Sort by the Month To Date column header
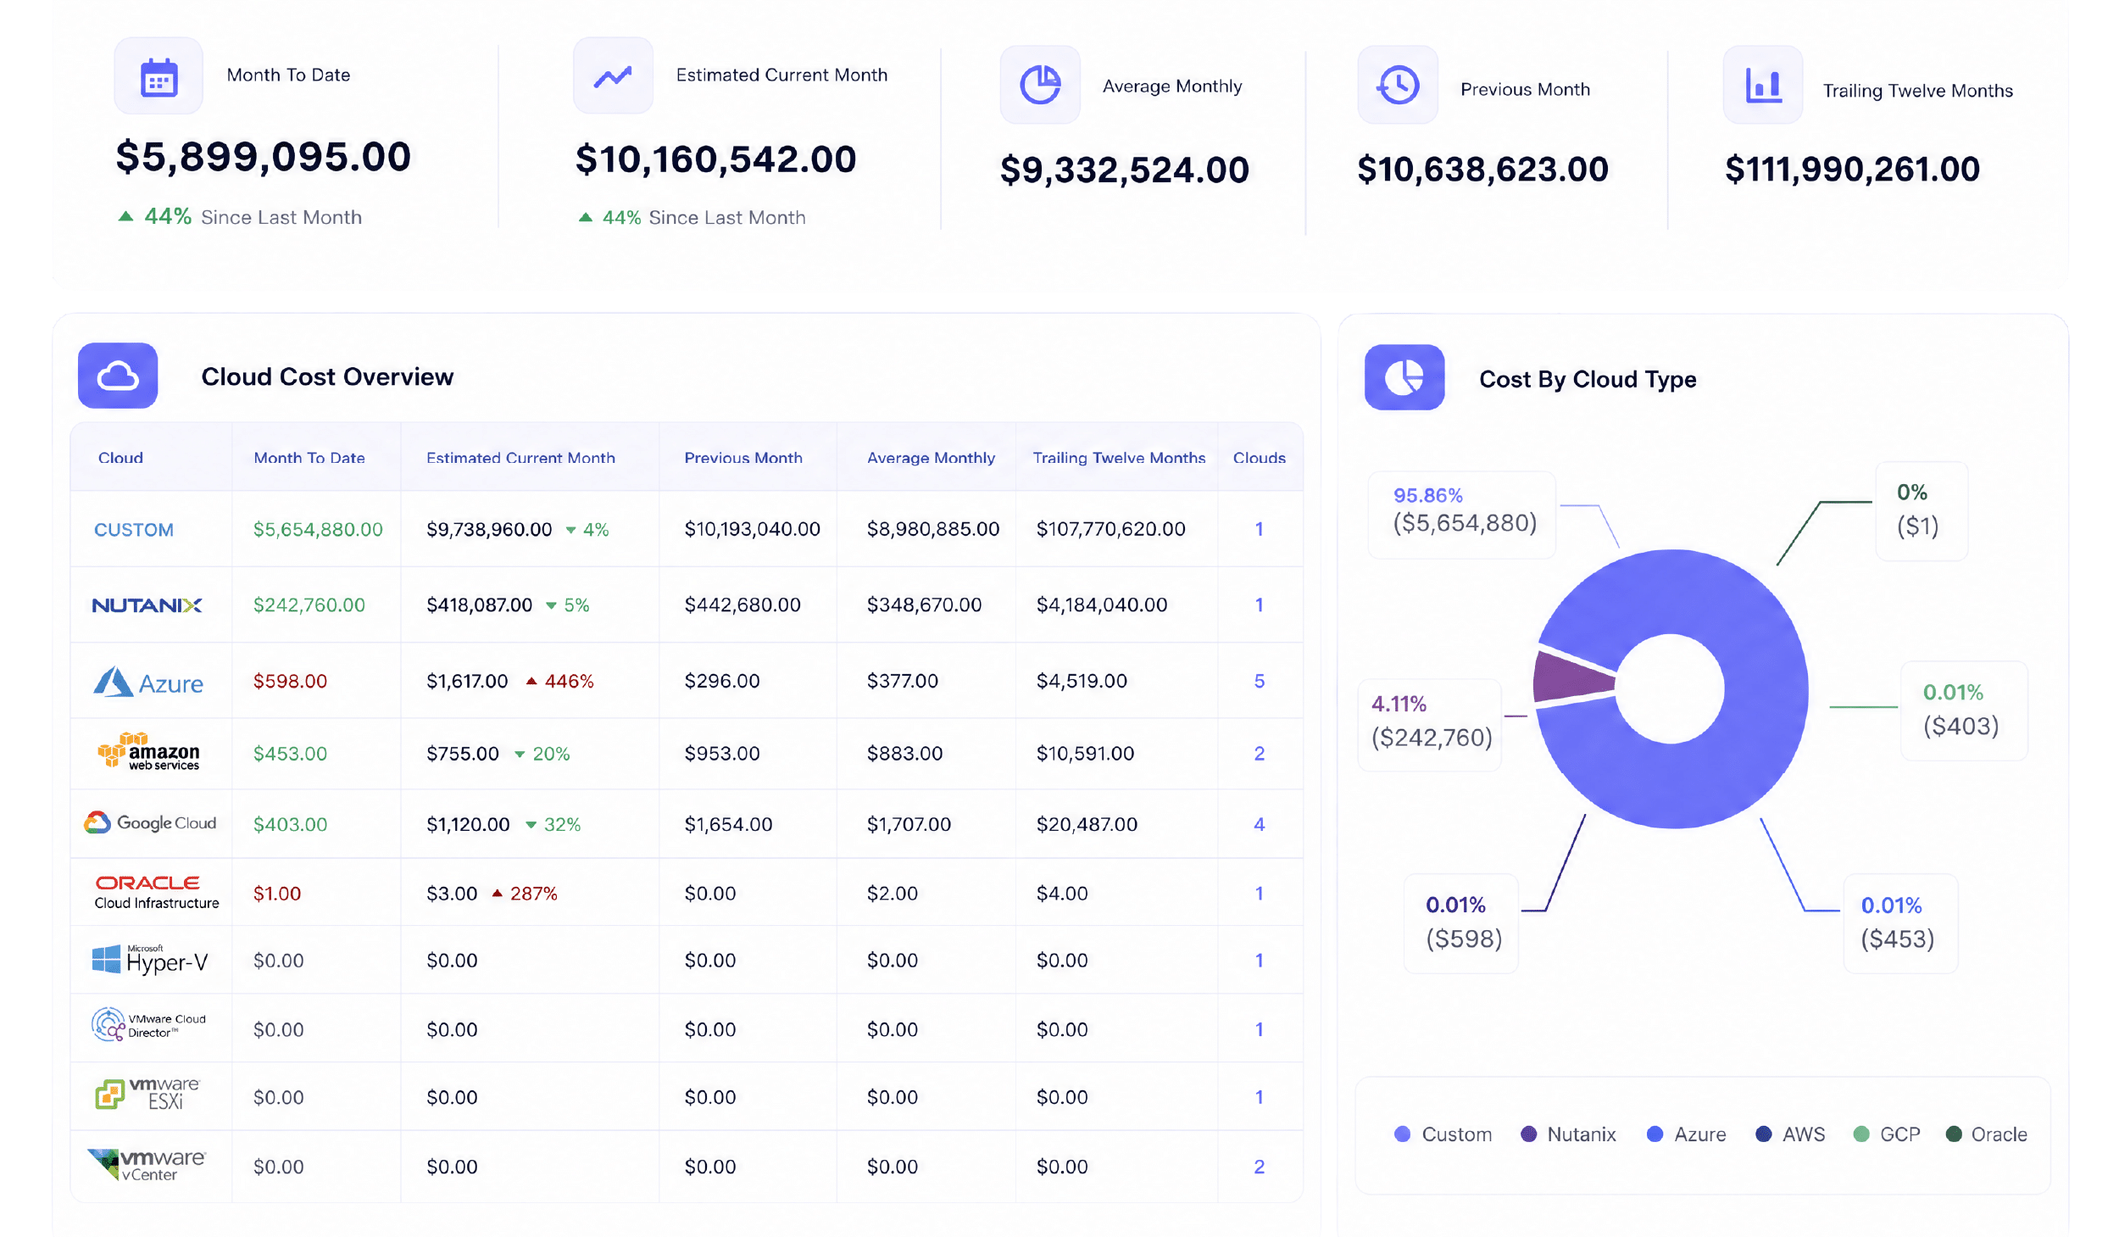Image resolution: width=2119 pixels, height=1237 pixels. point(309,458)
